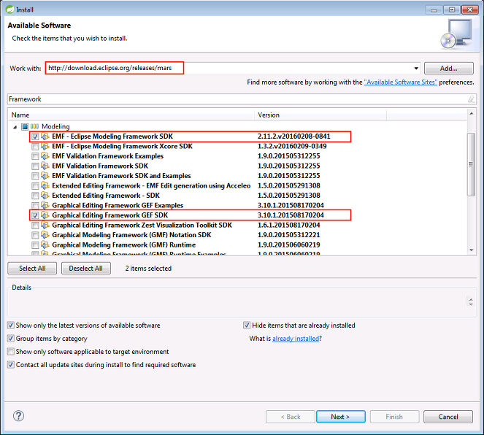Click the Framework filter text field
The image size is (484, 435).
coord(242,99)
